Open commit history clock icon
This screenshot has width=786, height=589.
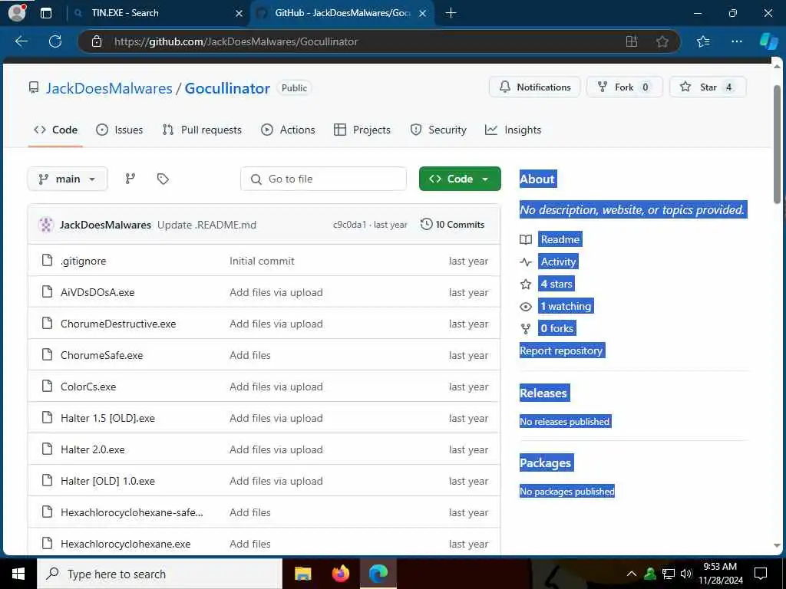[x=426, y=225]
